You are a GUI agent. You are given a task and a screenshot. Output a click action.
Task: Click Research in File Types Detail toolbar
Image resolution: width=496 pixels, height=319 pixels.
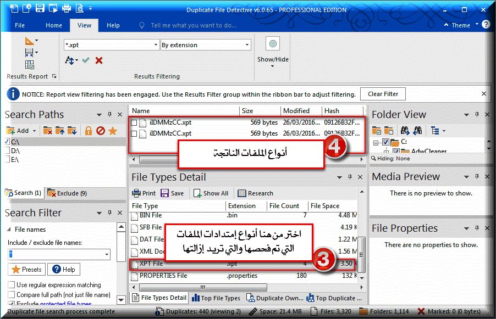[255, 193]
